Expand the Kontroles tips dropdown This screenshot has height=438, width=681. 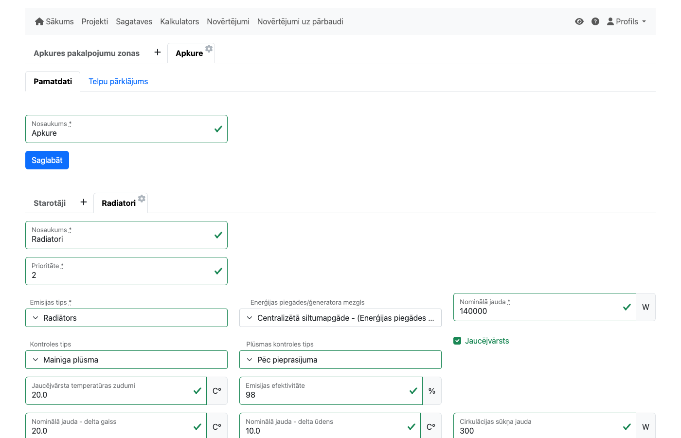coord(126,360)
